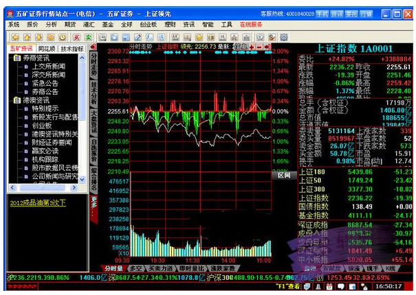Open the red 在线服务 menu
This screenshot has height=295, width=416.
point(251,25)
